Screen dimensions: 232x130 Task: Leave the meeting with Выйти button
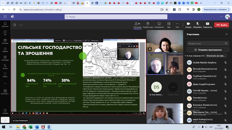pos(222,25)
